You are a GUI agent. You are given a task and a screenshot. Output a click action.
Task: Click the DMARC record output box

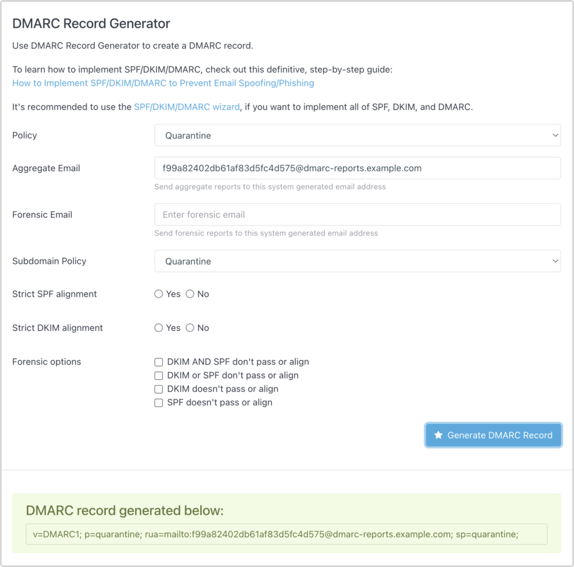pos(286,534)
